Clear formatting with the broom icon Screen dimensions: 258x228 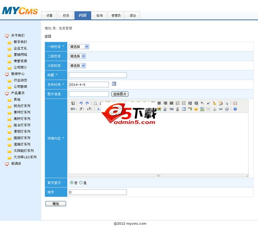point(214,103)
